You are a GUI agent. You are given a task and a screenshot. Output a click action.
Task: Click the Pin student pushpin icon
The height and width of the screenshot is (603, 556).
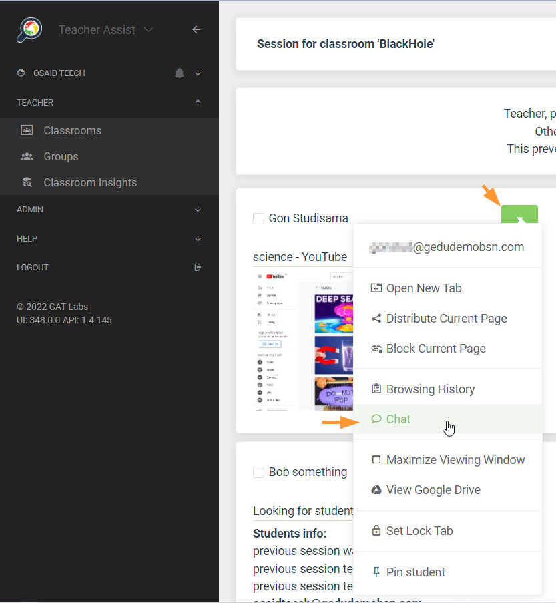[376, 572]
